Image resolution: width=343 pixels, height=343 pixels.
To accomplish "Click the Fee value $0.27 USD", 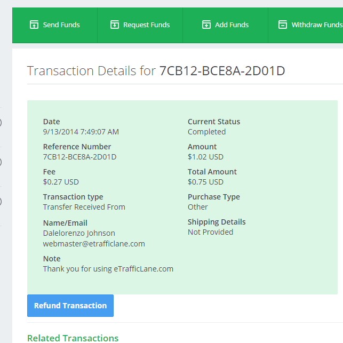I will click(61, 182).
